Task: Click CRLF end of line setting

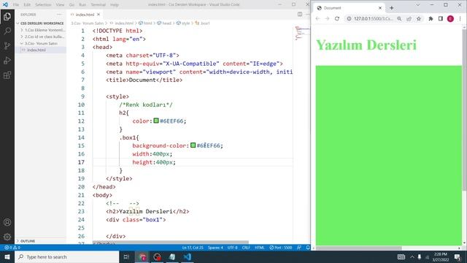Action: point(246,248)
